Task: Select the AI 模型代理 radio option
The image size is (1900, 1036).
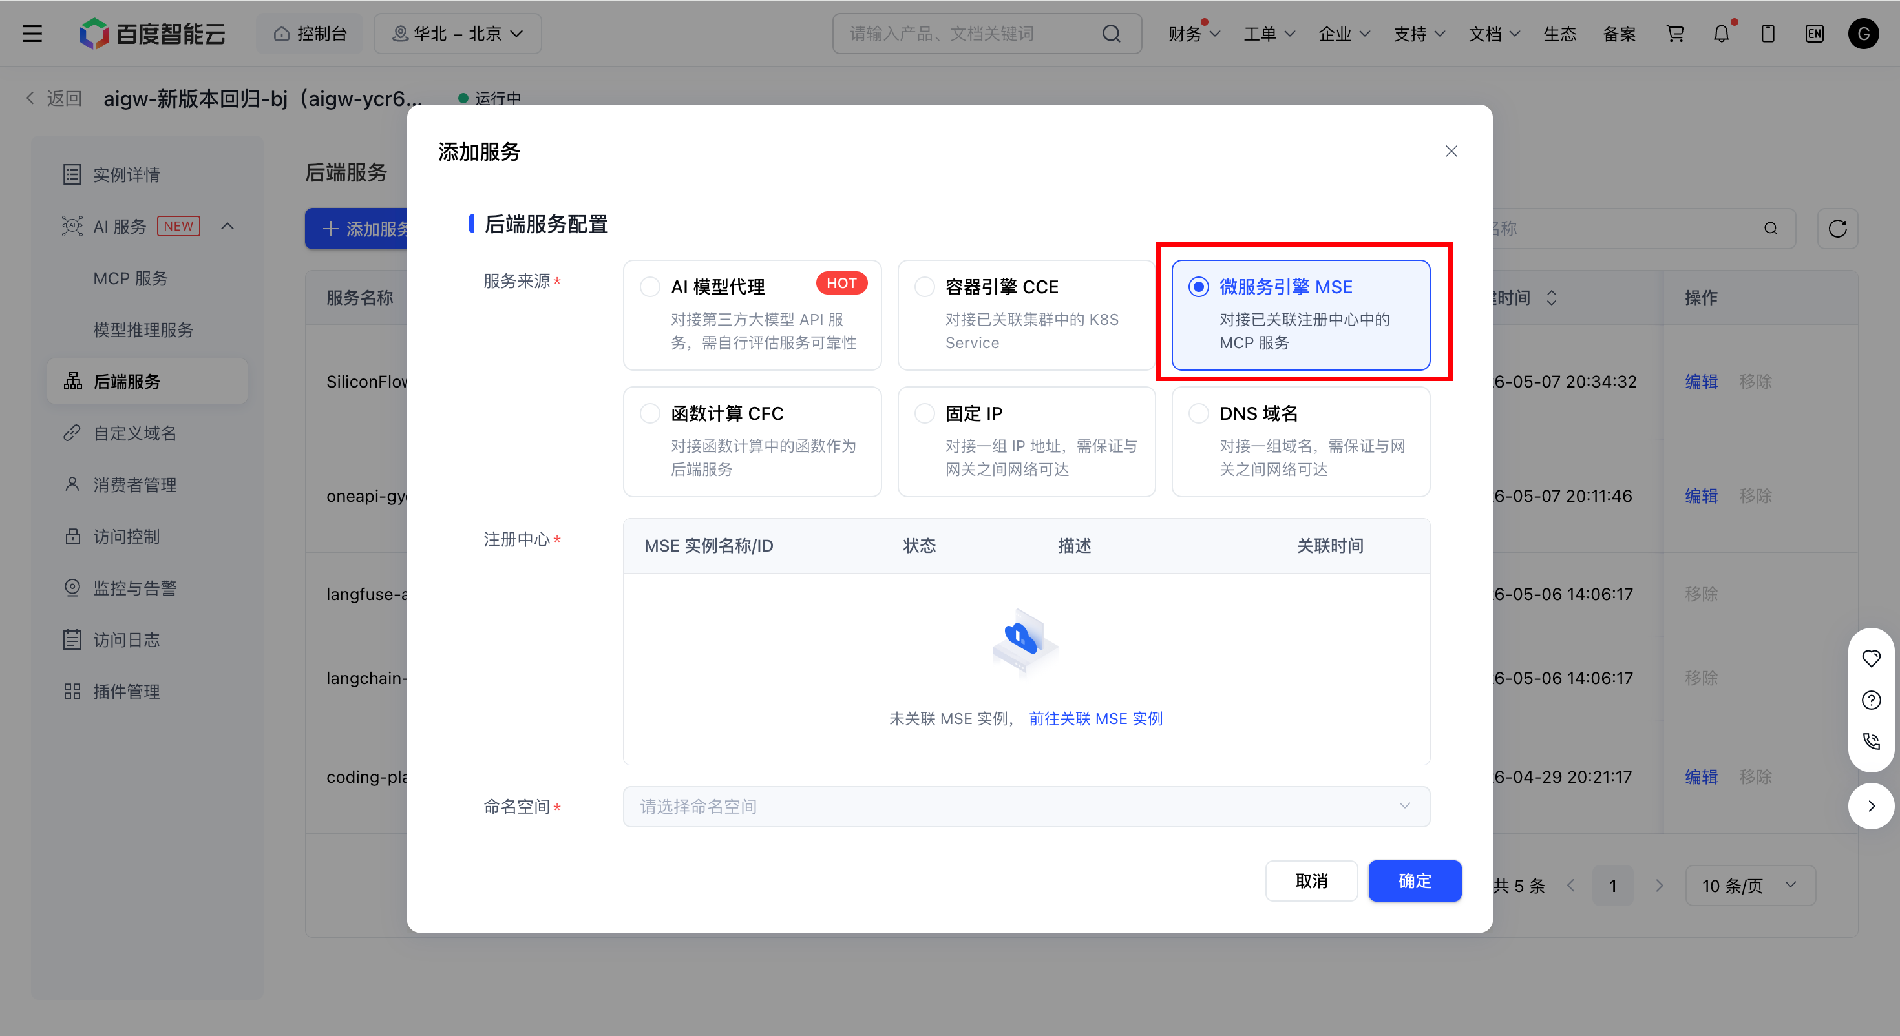Action: pos(649,287)
